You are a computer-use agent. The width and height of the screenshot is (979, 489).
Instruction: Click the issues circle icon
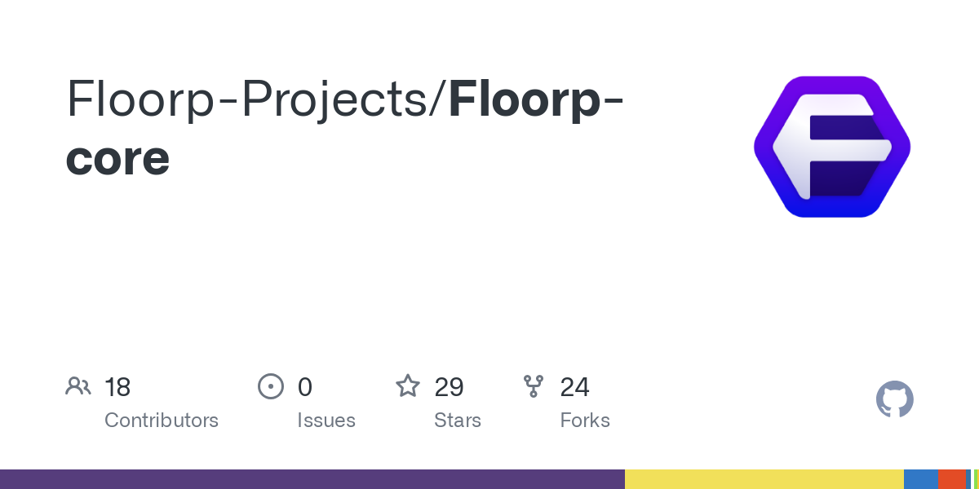pos(270,386)
